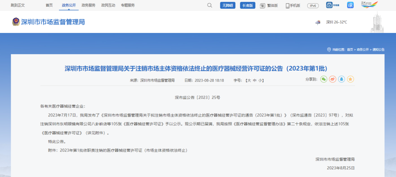Open the 政民互动 menu
Screen dimensions: 396x177
[x=108, y=5]
